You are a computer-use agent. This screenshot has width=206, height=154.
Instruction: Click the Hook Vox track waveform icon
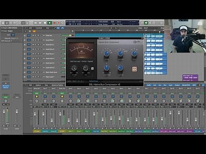pos(29,36)
